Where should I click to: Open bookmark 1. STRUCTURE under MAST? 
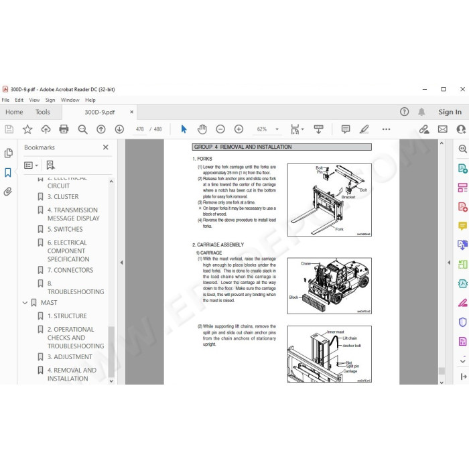pos(67,316)
